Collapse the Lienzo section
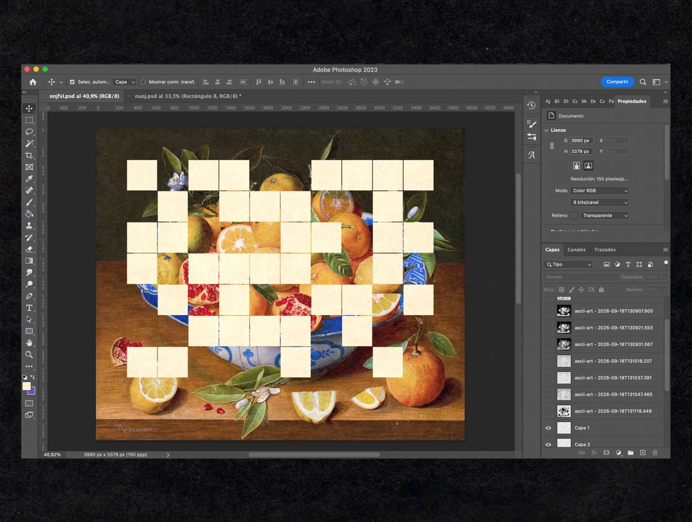This screenshot has width=692, height=522. tap(547, 130)
